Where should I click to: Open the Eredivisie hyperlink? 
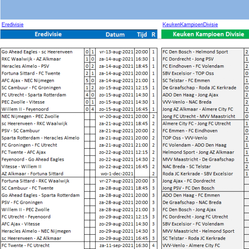click(x=12, y=25)
